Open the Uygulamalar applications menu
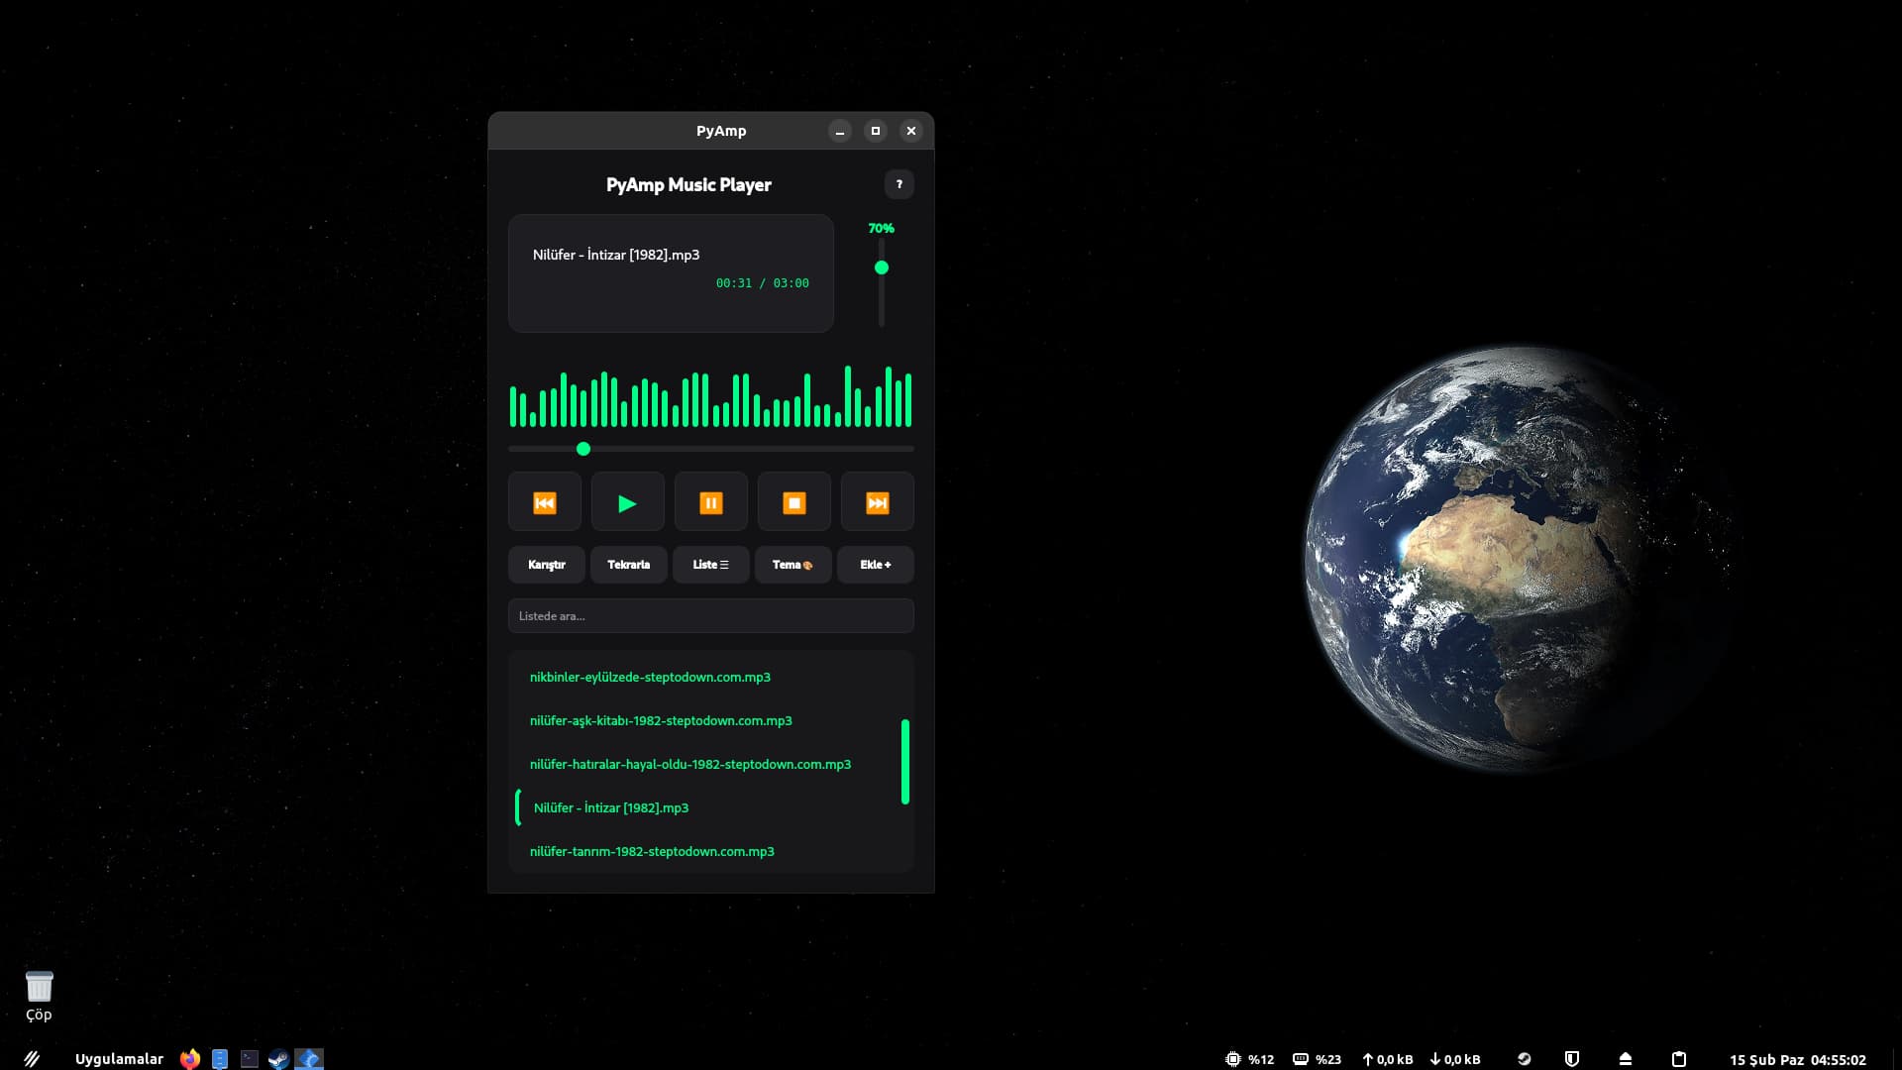 click(119, 1059)
